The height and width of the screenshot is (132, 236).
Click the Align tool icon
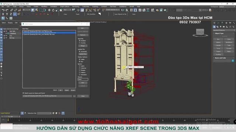point(127,10)
